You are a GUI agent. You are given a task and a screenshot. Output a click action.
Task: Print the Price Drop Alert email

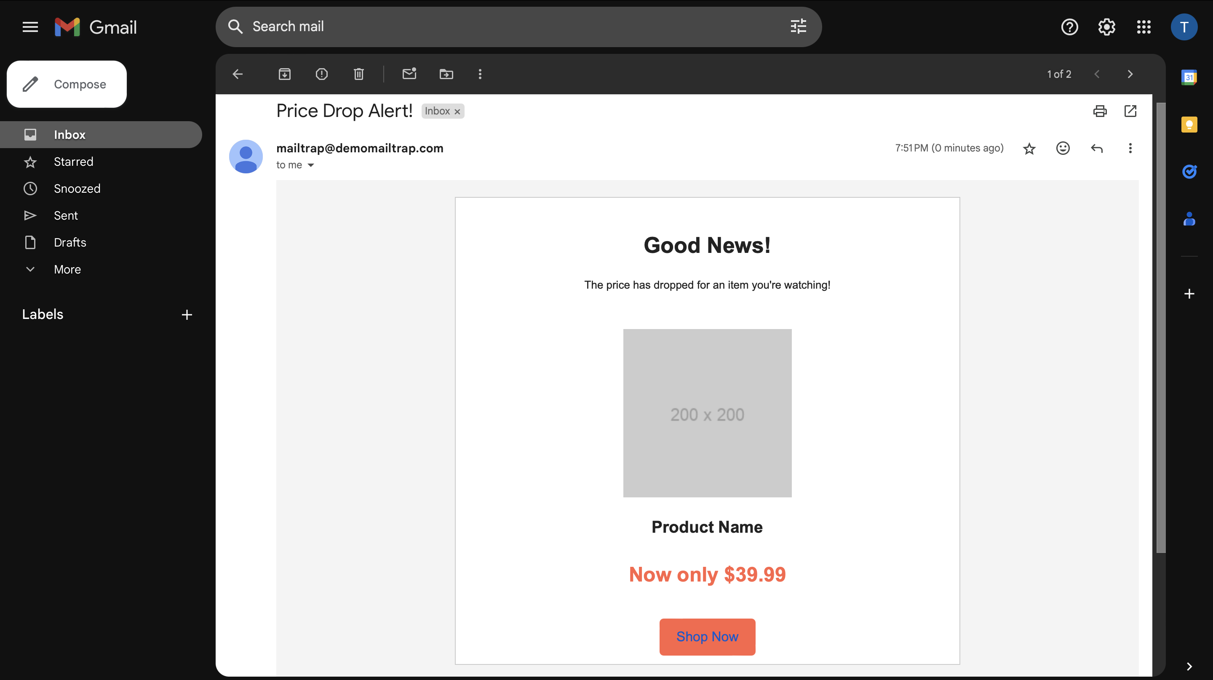1100,111
